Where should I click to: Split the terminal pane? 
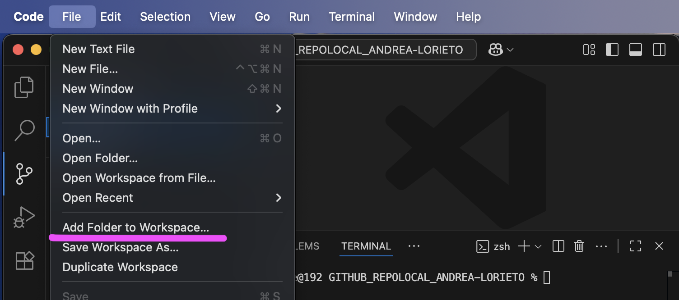point(558,246)
